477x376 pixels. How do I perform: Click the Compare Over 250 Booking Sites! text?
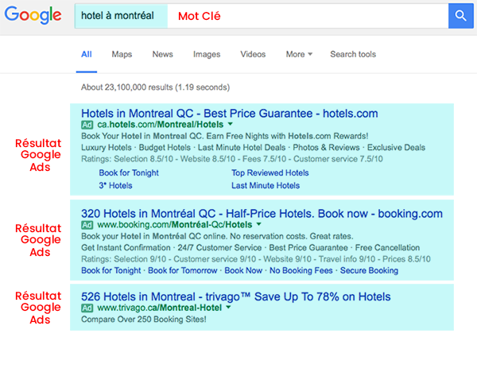coord(144,320)
